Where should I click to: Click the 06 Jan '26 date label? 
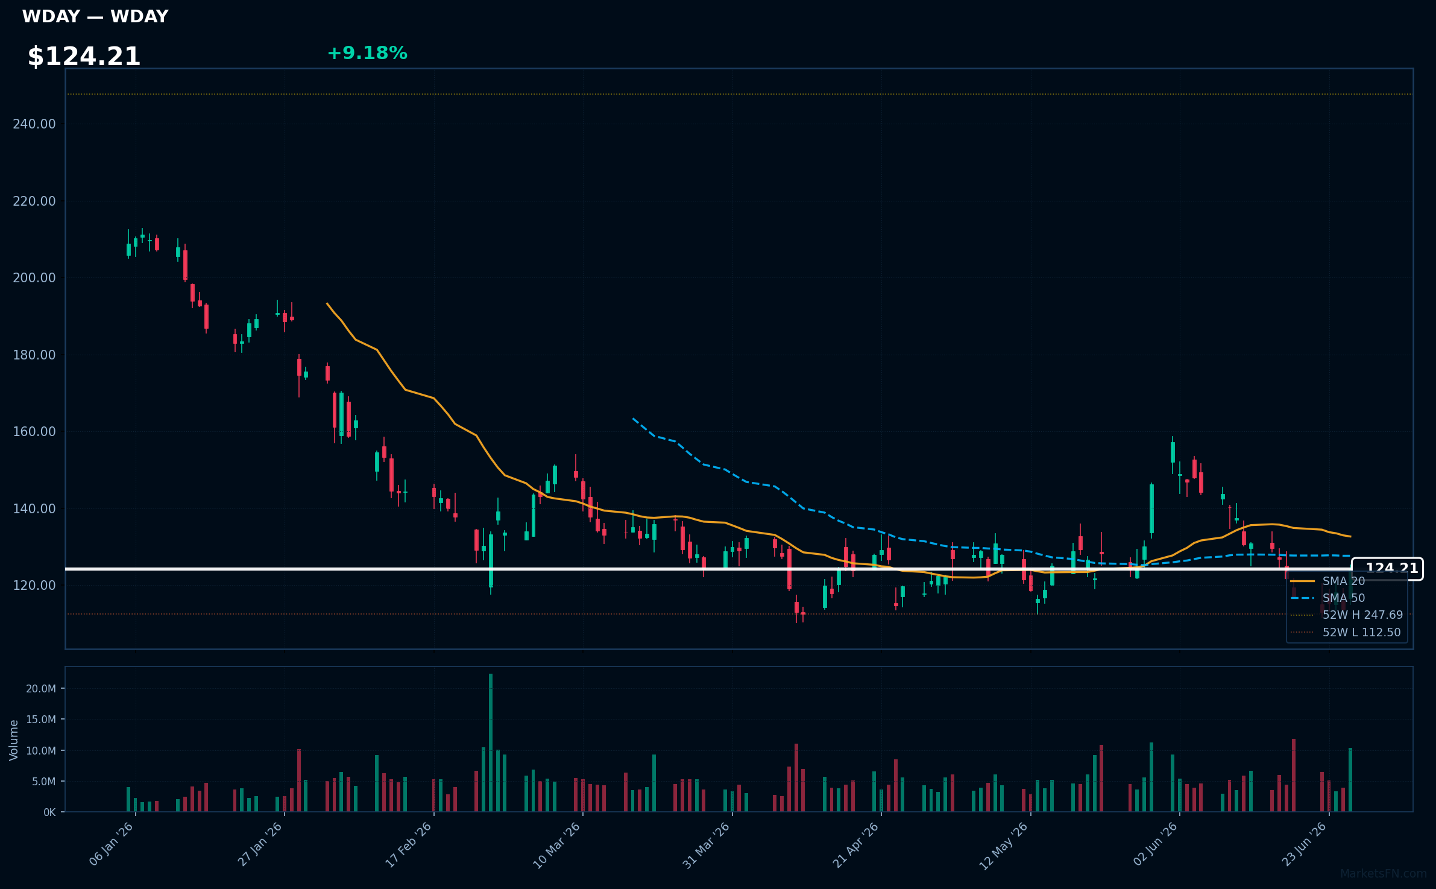112,844
